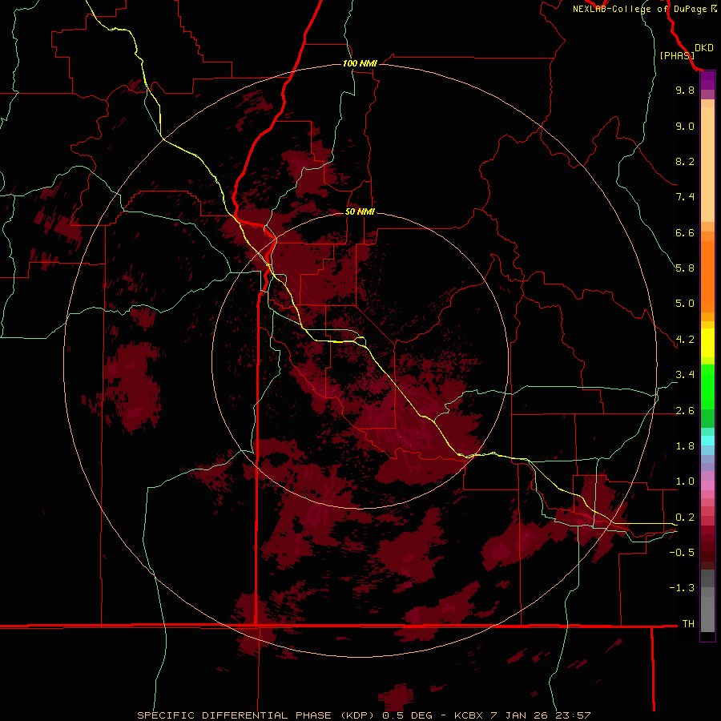Click the 5.0 value on the color scale

[x=685, y=304]
